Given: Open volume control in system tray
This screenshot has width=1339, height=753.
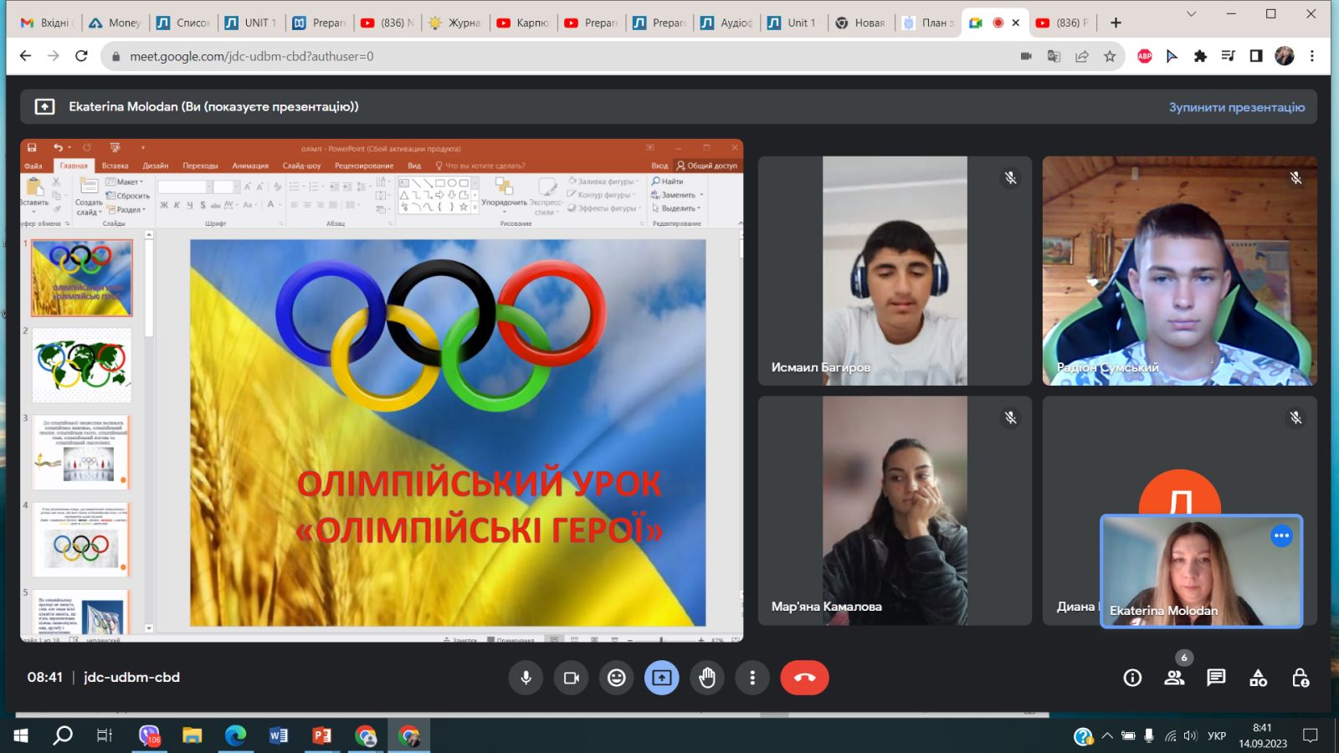Looking at the screenshot, I should (1190, 735).
